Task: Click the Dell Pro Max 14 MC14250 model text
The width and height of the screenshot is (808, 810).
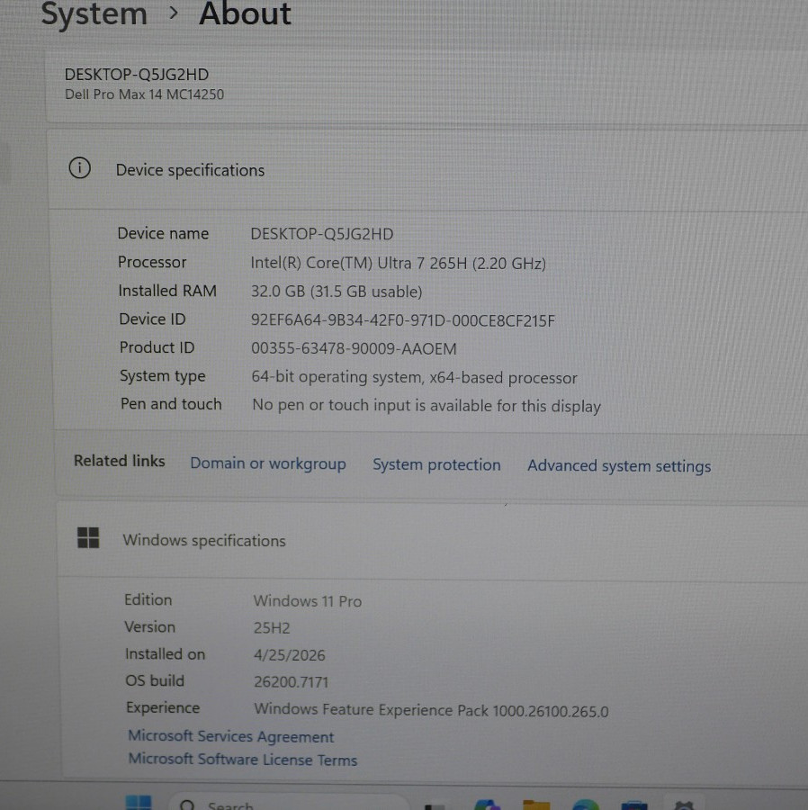Action: click(x=145, y=94)
